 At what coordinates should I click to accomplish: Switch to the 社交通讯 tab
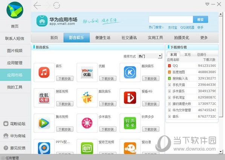[129, 38]
